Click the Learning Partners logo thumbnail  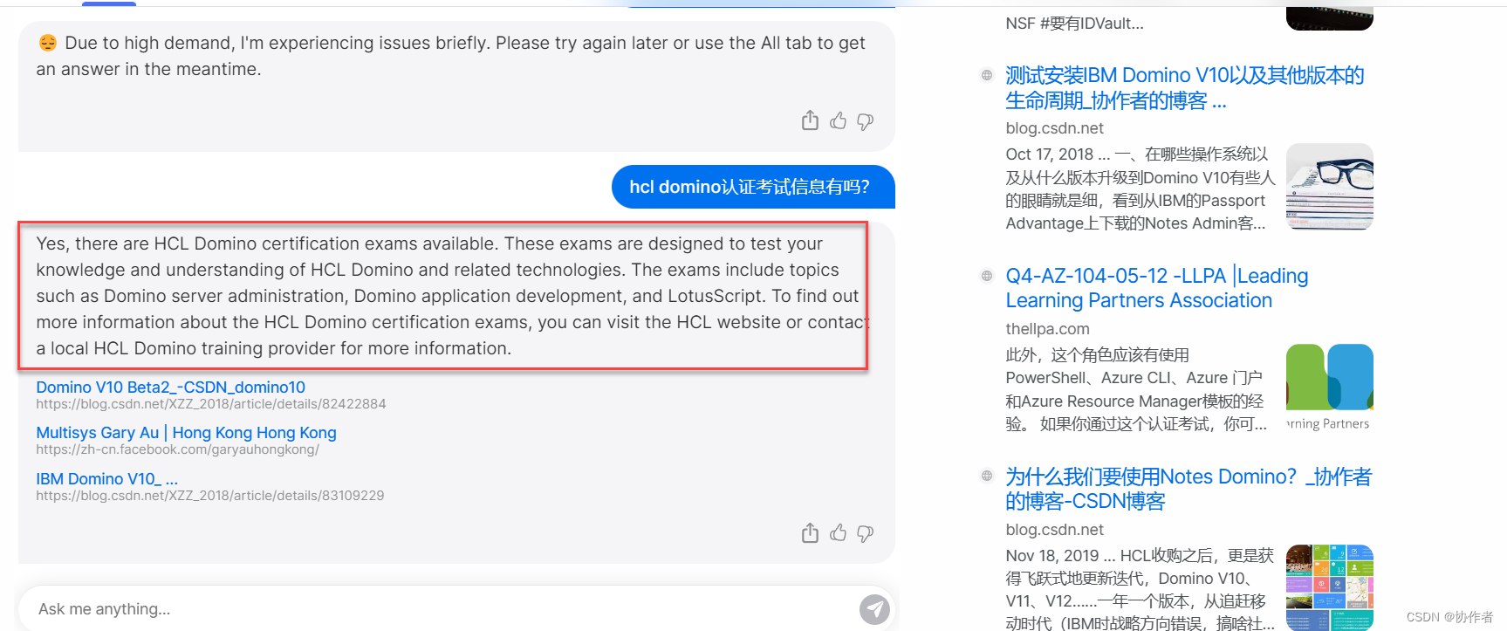click(1329, 388)
